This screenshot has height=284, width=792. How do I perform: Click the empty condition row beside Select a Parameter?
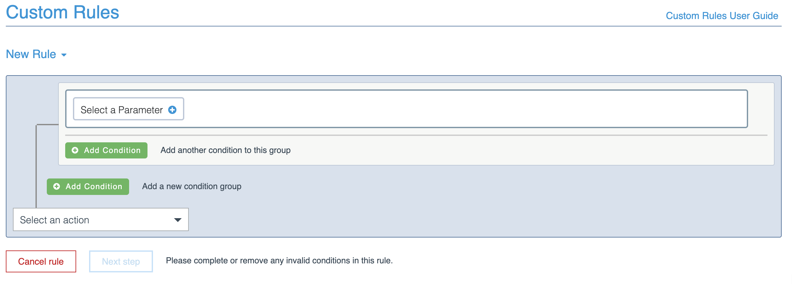[465, 109]
